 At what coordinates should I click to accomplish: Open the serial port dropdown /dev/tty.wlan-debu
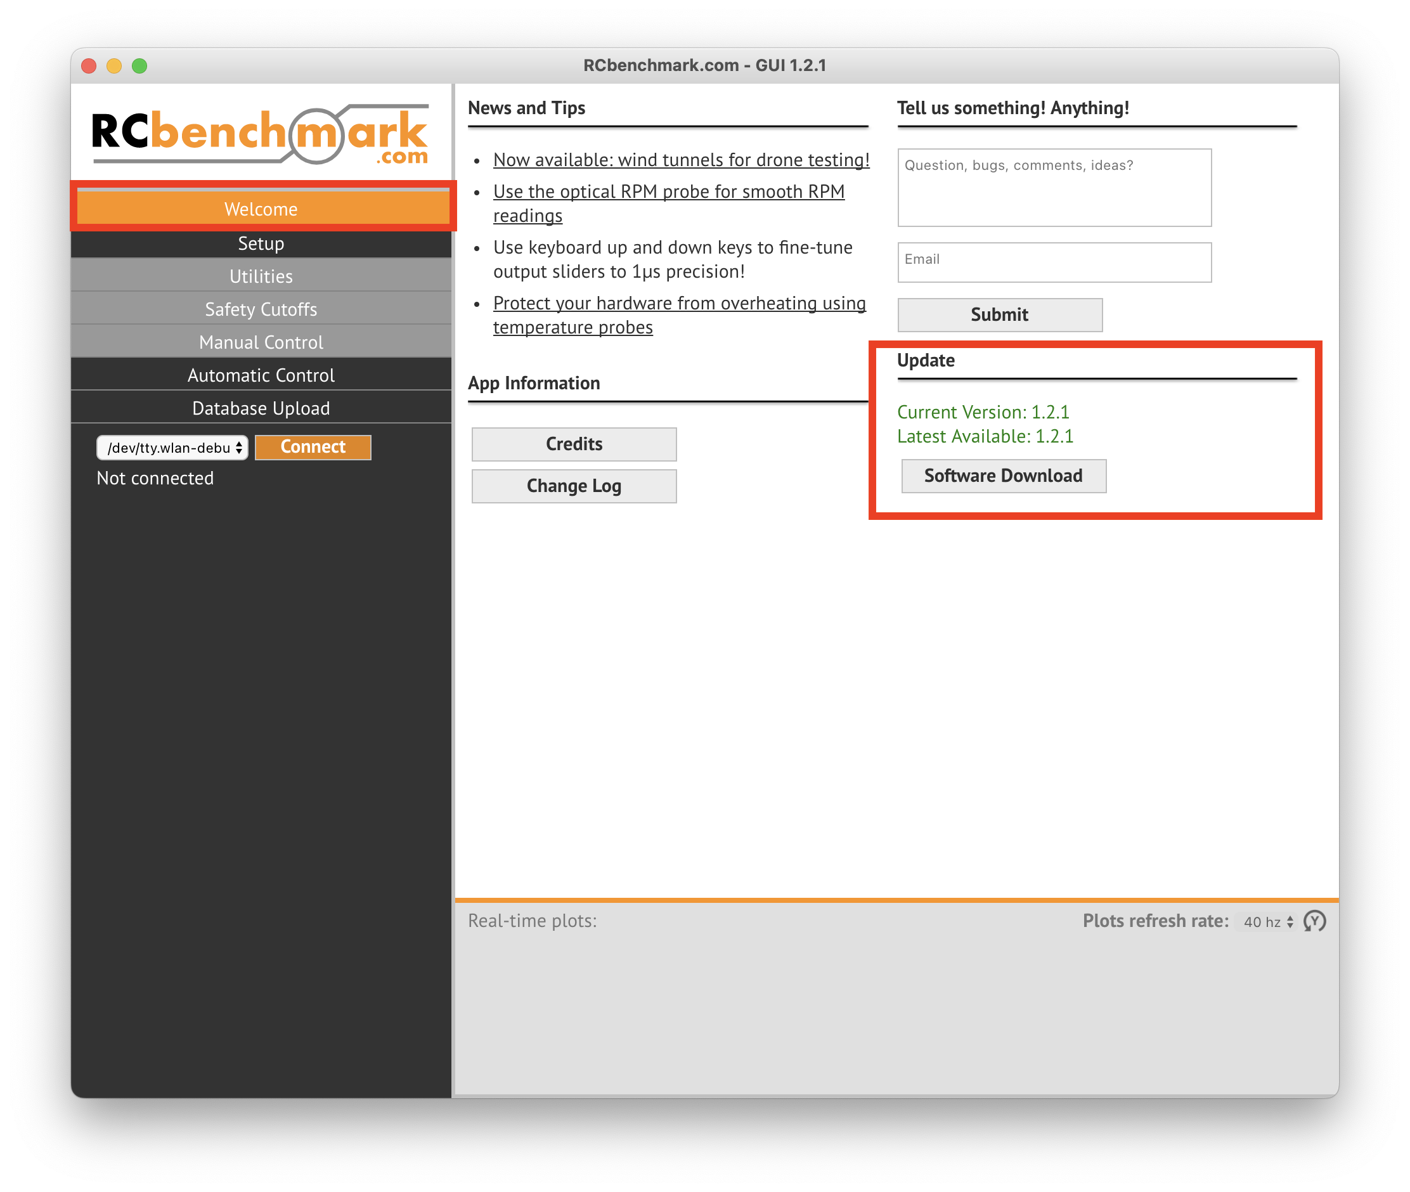(172, 448)
